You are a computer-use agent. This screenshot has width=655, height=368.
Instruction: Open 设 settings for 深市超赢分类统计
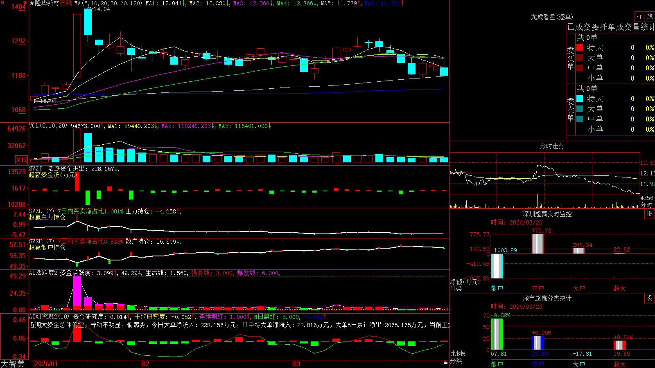[650, 298]
